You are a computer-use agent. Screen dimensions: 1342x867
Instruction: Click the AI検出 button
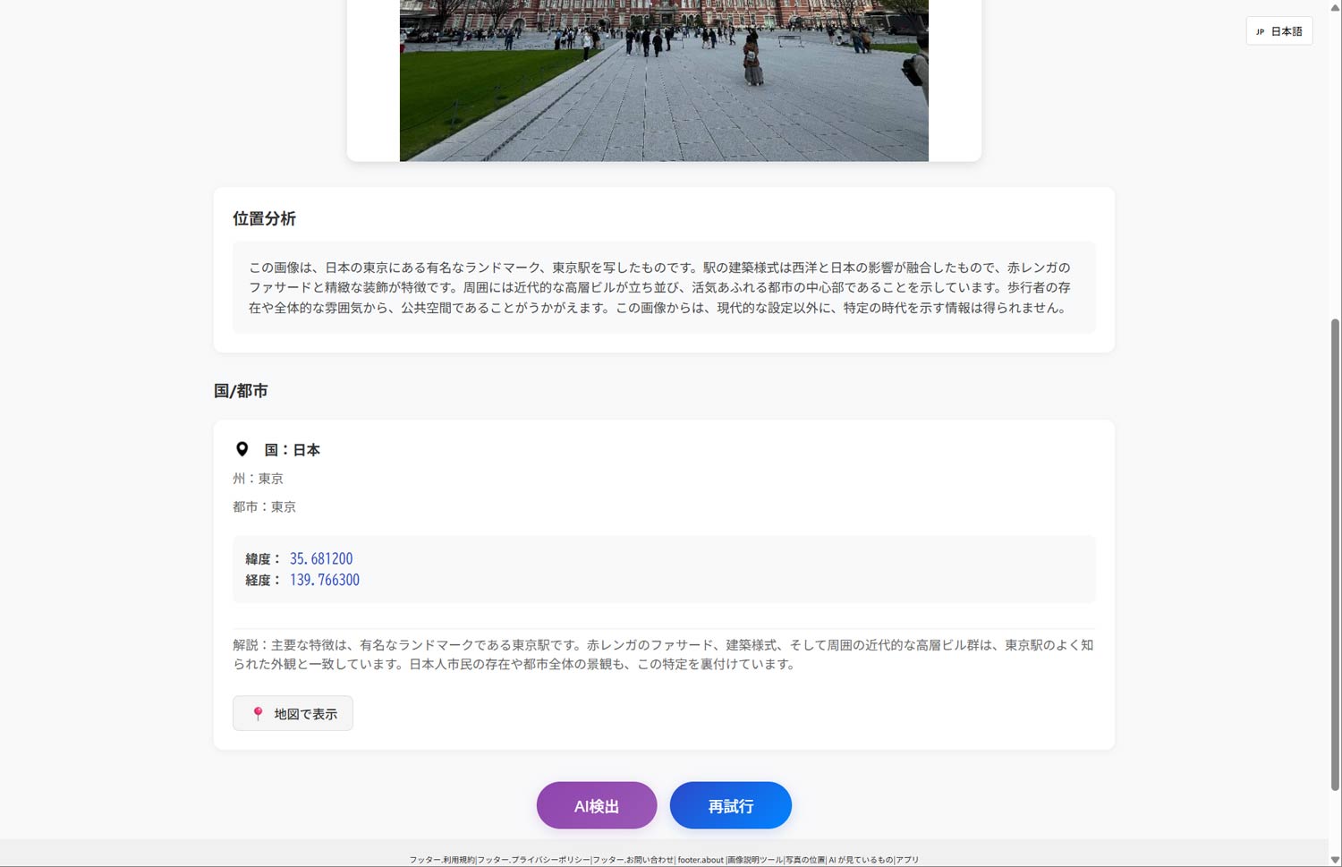coord(596,805)
